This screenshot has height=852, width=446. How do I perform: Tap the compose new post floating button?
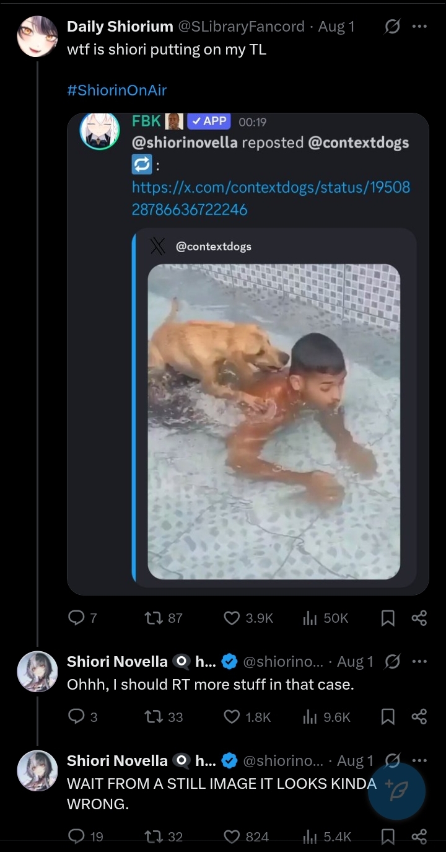tap(396, 792)
